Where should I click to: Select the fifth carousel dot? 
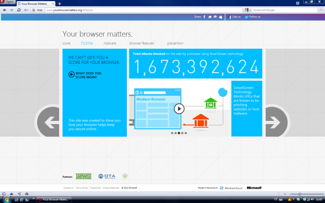click(186, 133)
